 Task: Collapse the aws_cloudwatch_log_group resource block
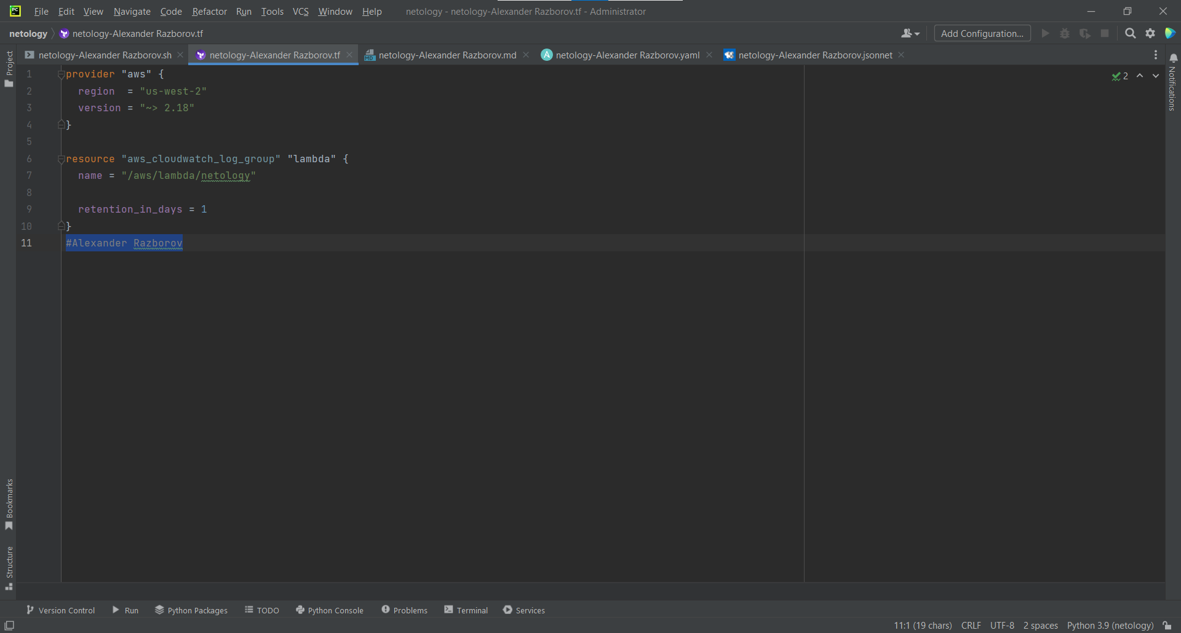pyautogui.click(x=60, y=159)
